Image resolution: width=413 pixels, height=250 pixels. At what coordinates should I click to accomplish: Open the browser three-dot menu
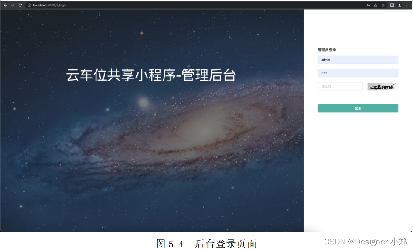pyautogui.click(x=407, y=5)
